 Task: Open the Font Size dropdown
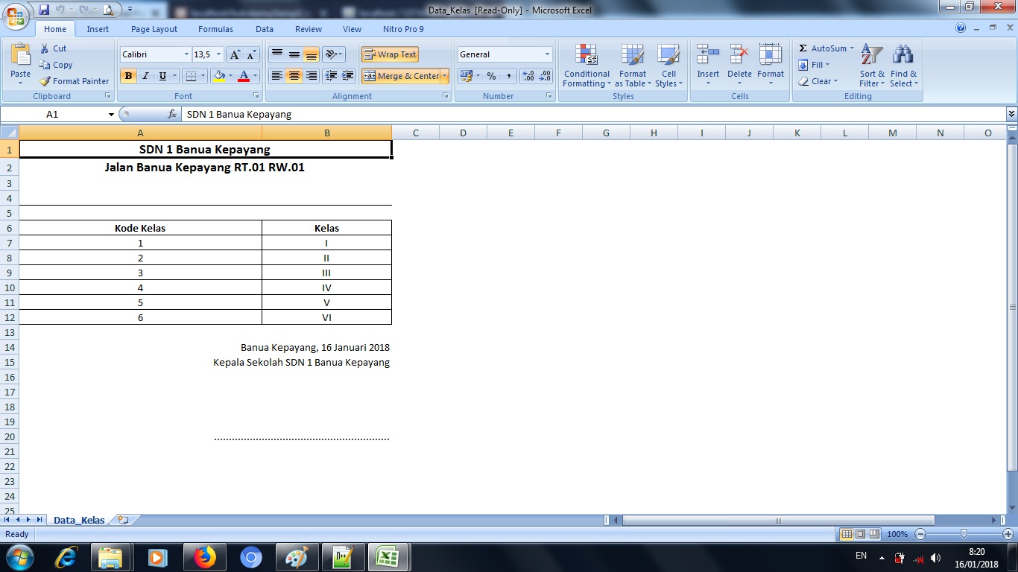coord(217,54)
